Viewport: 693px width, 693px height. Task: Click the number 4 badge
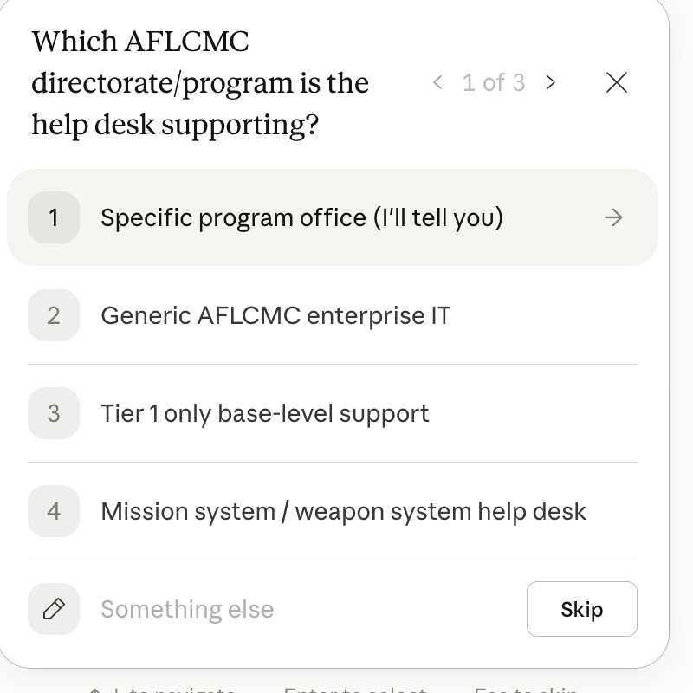(x=54, y=511)
